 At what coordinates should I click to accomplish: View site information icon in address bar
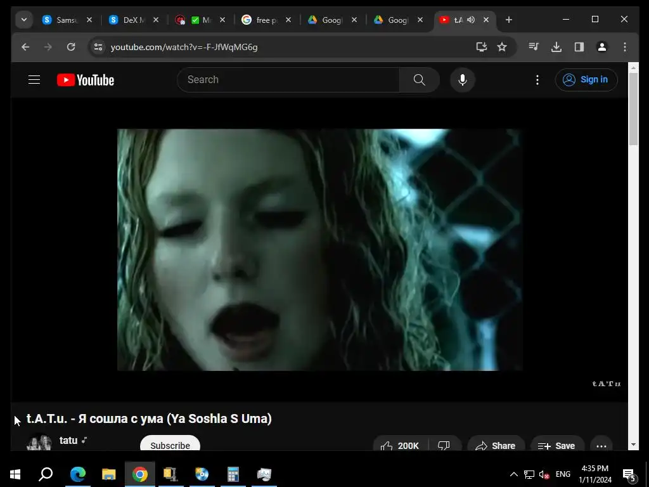point(98,47)
